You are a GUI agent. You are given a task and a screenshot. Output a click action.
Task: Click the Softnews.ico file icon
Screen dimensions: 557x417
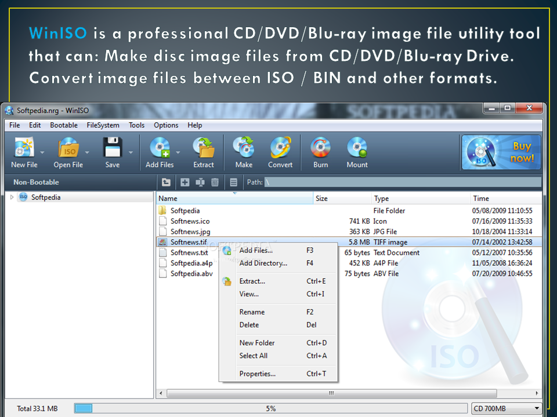click(x=162, y=221)
